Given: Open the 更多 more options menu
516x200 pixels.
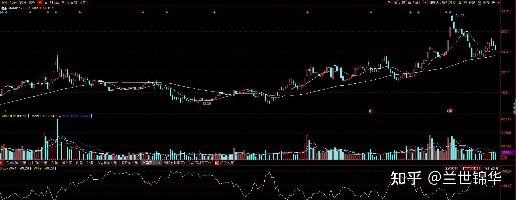Looking at the screenshot, I should coord(486,3).
